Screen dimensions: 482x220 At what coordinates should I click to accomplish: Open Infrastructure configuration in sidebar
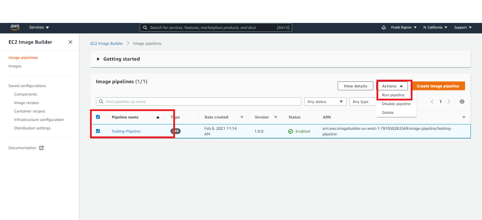(x=39, y=120)
